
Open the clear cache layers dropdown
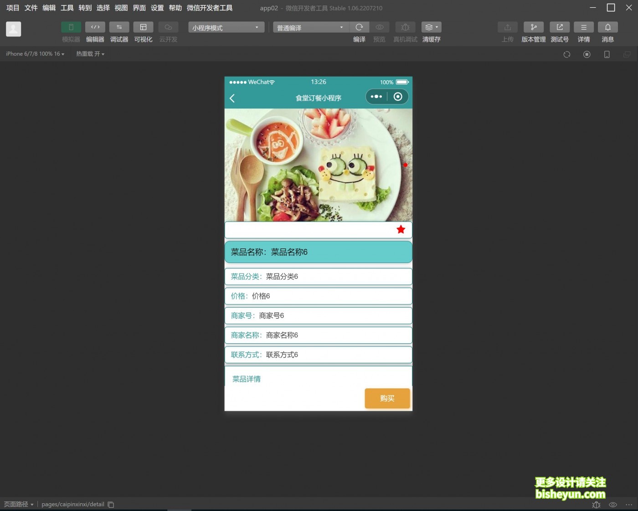[x=431, y=27]
